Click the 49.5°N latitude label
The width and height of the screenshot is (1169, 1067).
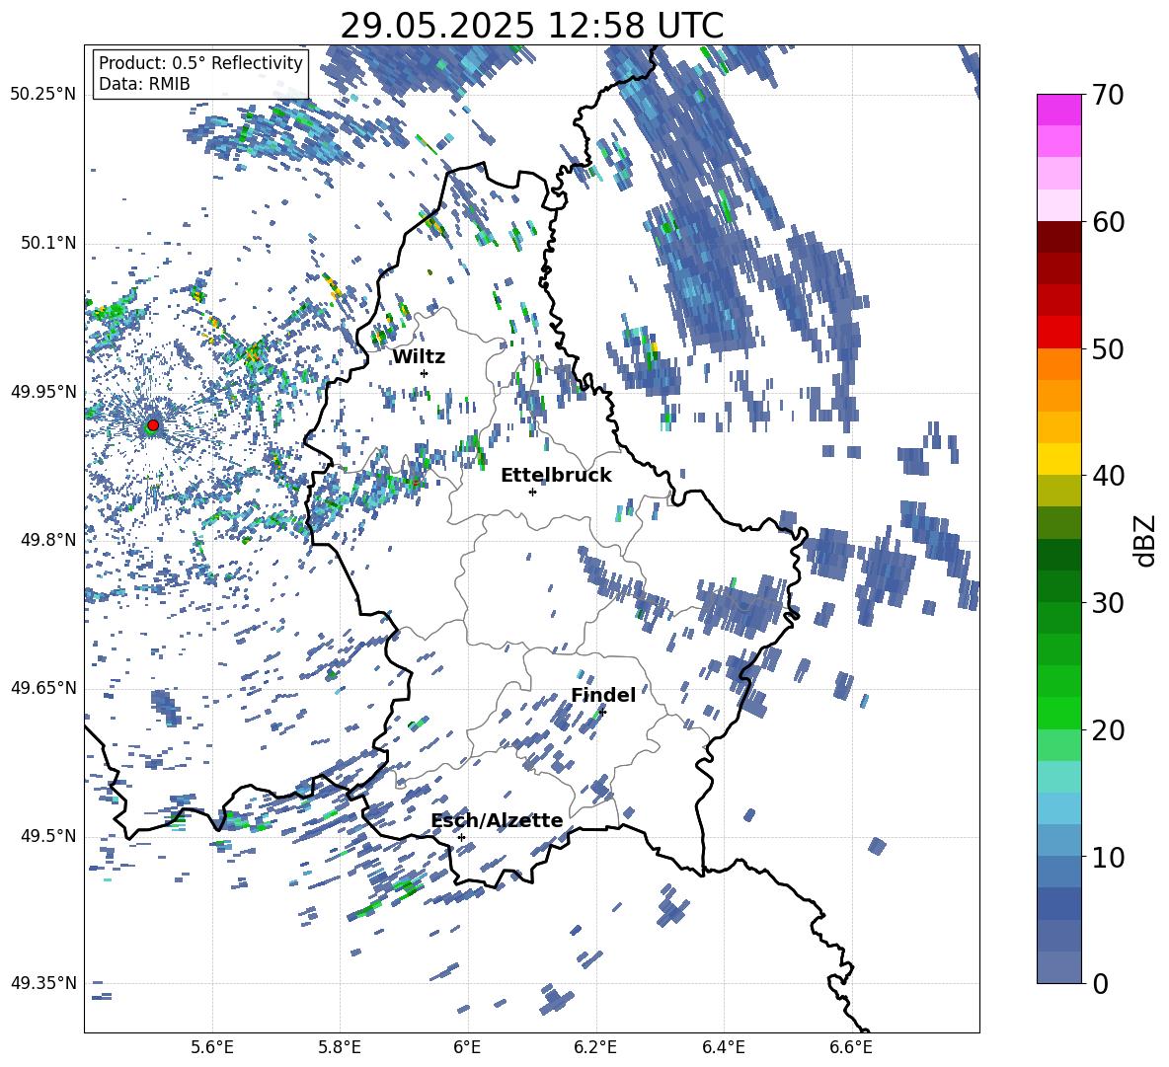click(x=48, y=836)
